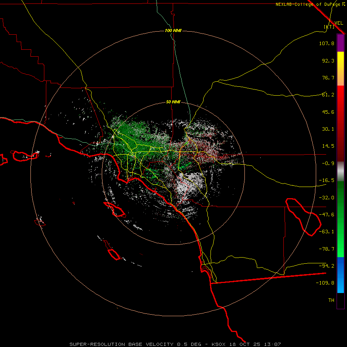The height and width of the screenshot is (347, 347).
Task: Click the -94.2 velocity scale value
Action: tap(327, 266)
